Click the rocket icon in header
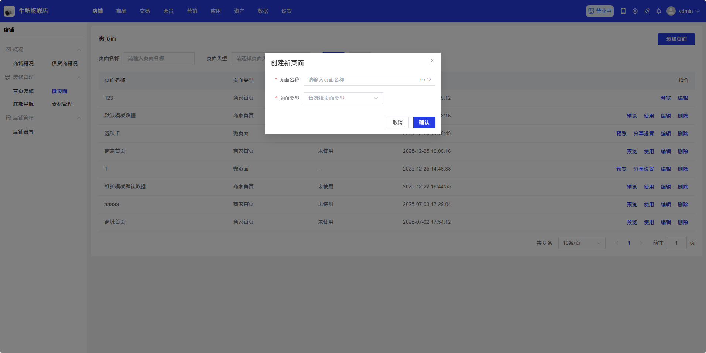The width and height of the screenshot is (706, 353). pyautogui.click(x=647, y=11)
